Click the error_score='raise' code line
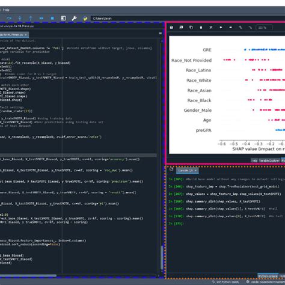The image size is (285, 285). (x=51, y=137)
